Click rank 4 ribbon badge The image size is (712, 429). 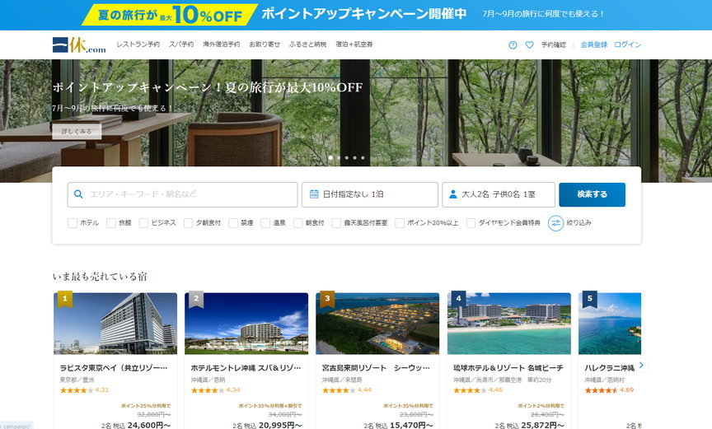(459, 299)
